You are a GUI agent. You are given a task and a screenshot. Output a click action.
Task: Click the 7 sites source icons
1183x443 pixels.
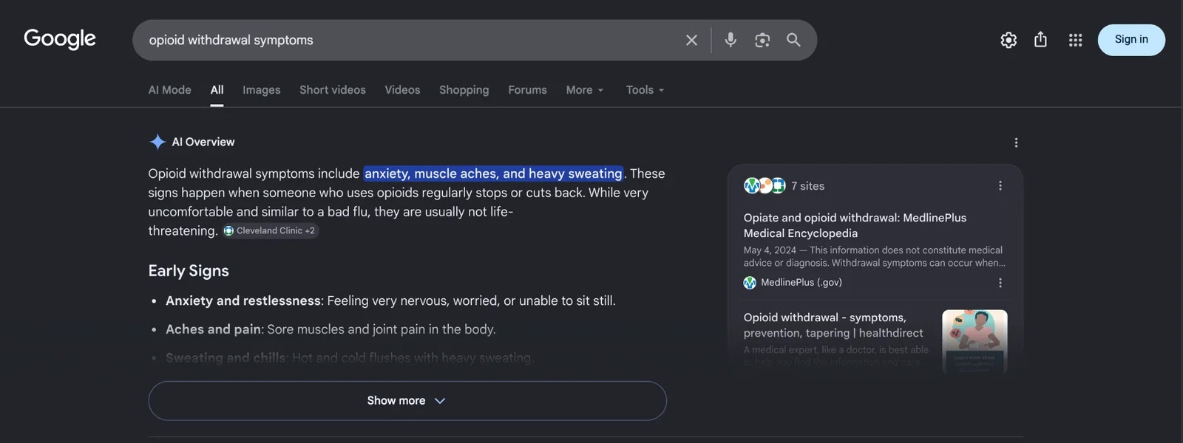[x=765, y=185]
